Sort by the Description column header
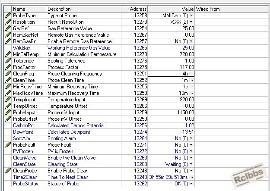Screen dimensions: 270x191 click(83, 9)
